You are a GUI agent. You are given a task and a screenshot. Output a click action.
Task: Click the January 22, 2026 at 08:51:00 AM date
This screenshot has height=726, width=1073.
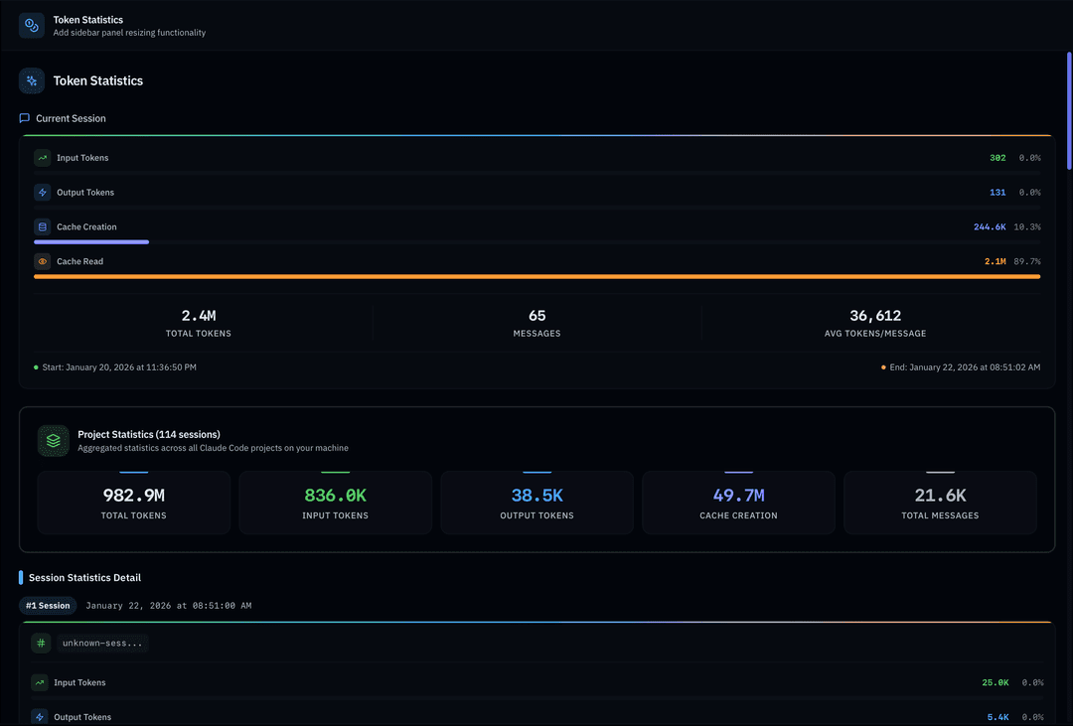click(168, 606)
